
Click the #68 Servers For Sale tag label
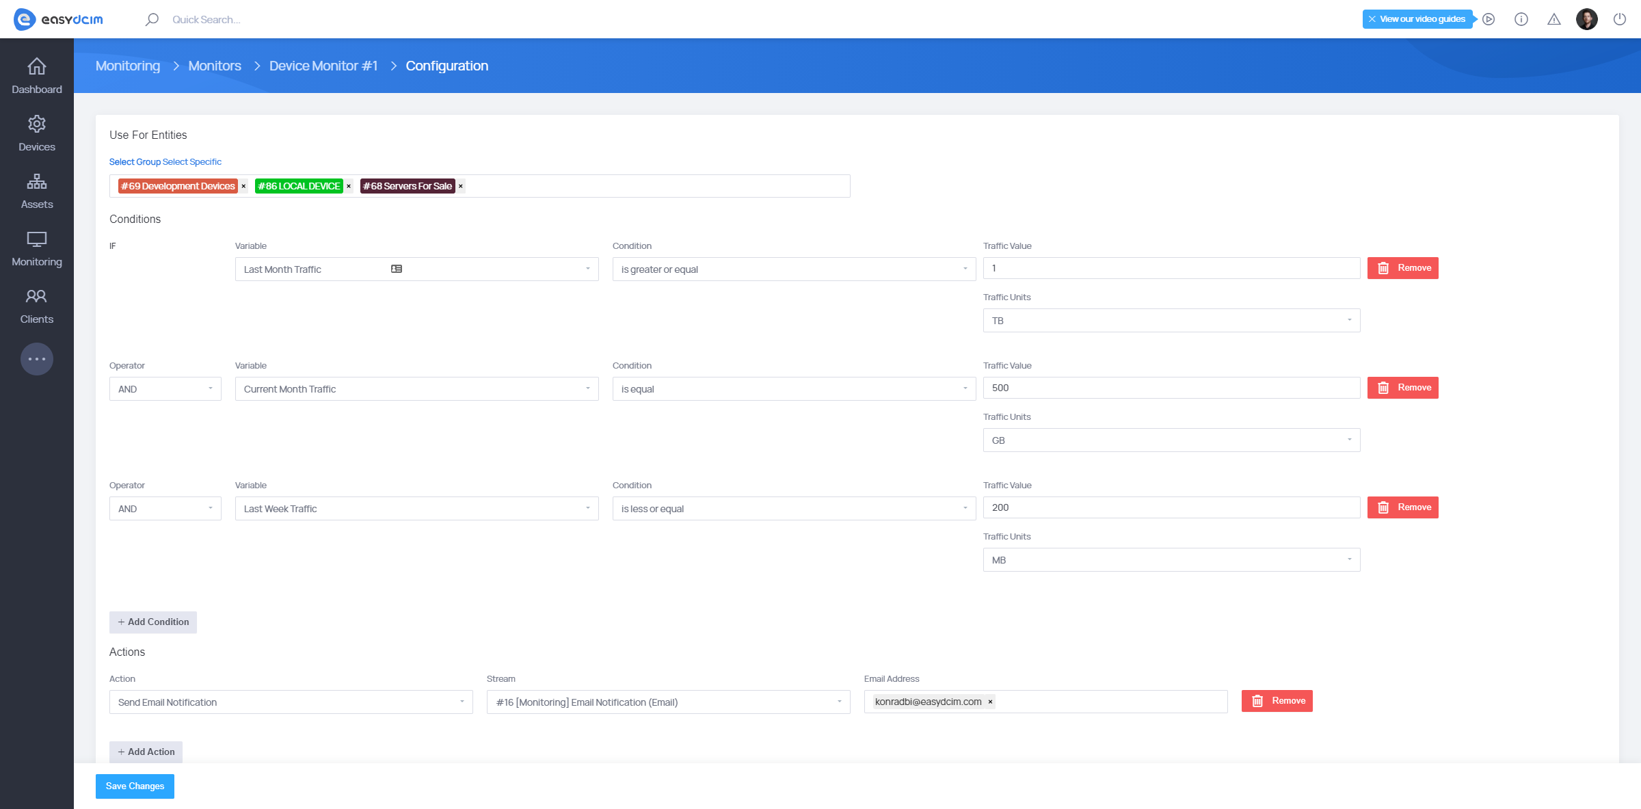point(408,186)
